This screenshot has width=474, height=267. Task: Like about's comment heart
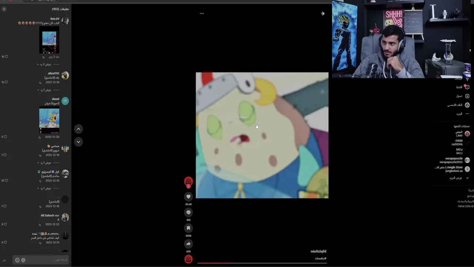[x=6, y=137]
